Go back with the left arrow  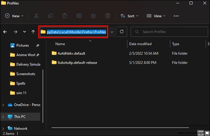click(x=5, y=32)
